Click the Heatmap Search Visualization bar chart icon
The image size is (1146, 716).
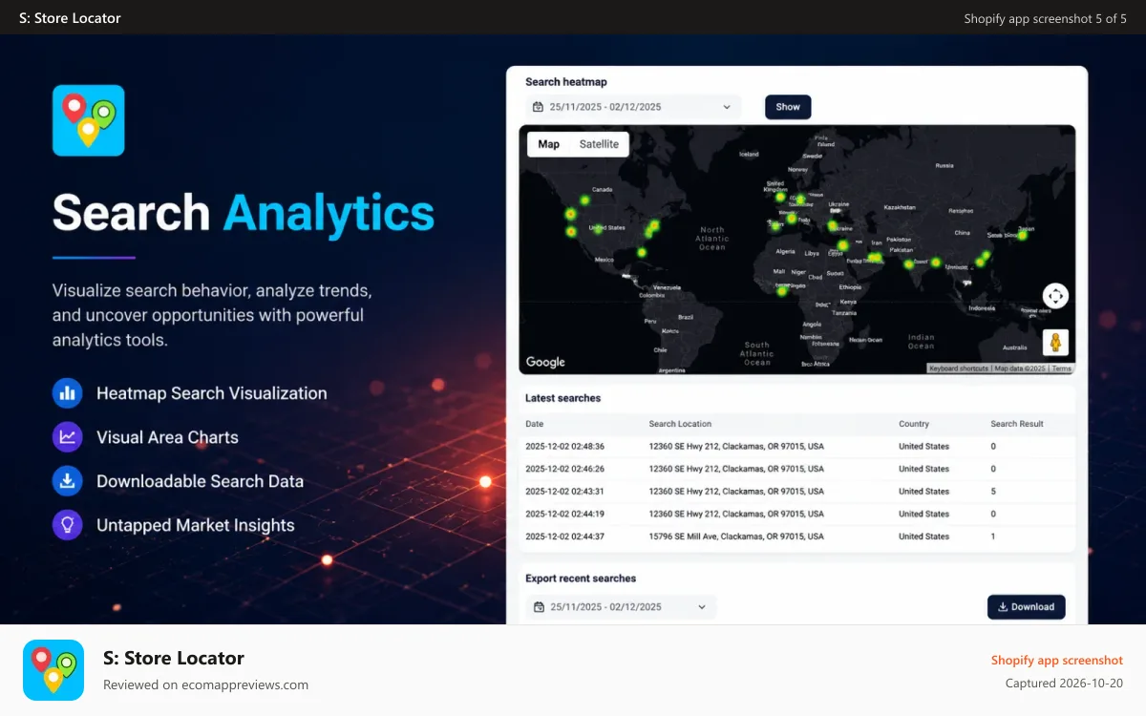[67, 392]
